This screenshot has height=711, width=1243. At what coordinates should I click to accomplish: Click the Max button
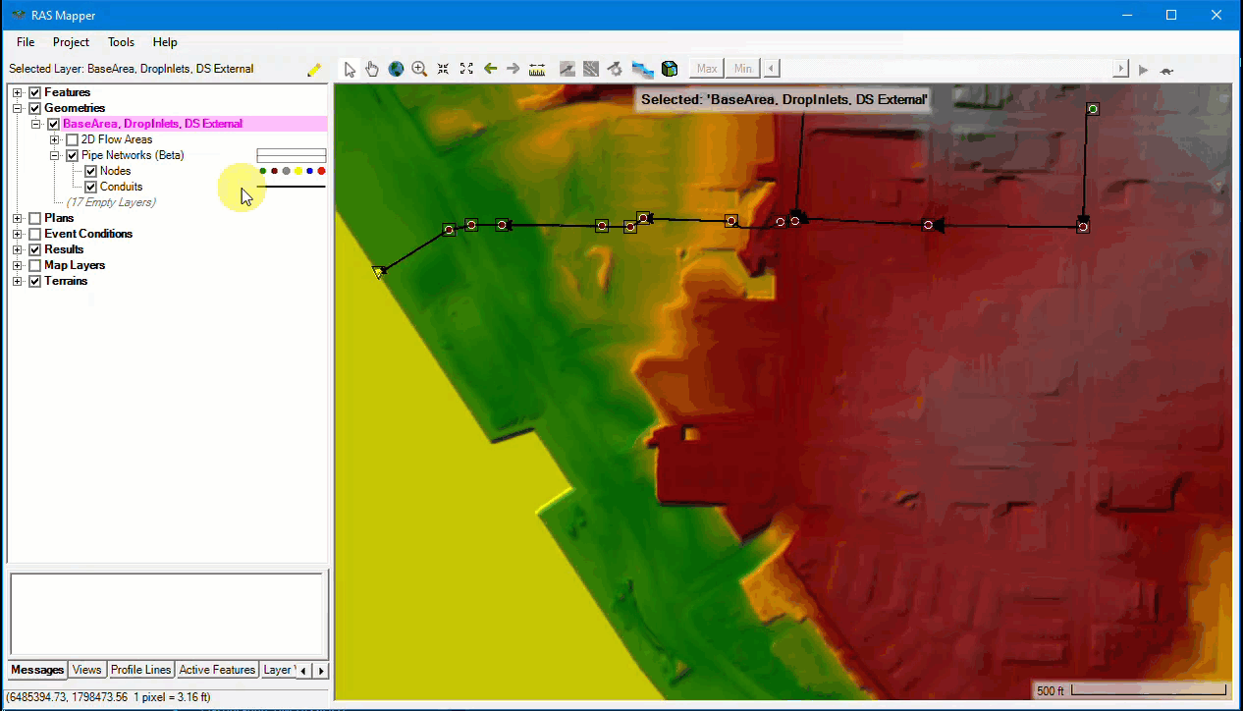707,69
